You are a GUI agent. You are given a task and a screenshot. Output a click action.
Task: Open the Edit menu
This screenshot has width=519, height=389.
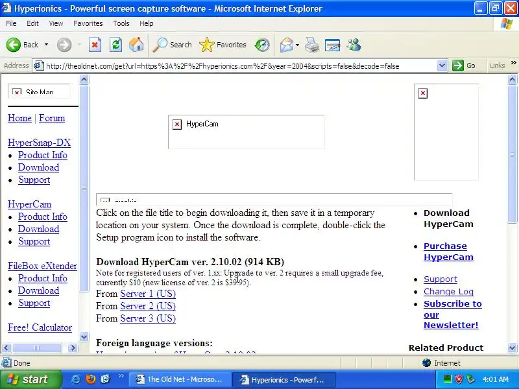click(32, 23)
